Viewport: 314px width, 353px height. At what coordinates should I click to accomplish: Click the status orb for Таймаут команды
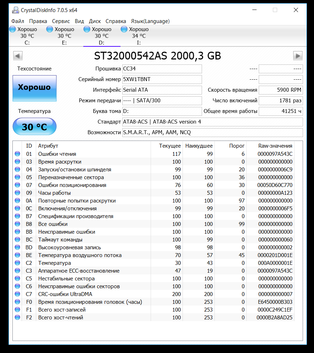coord(17,239)
